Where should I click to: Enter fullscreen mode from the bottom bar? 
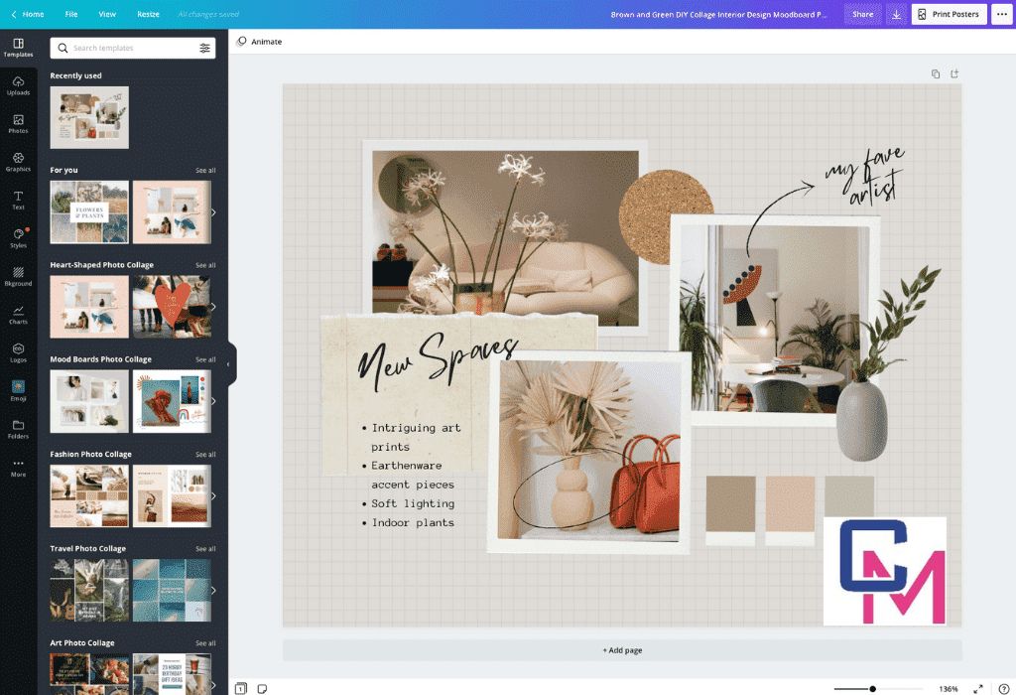coord(977,688)
